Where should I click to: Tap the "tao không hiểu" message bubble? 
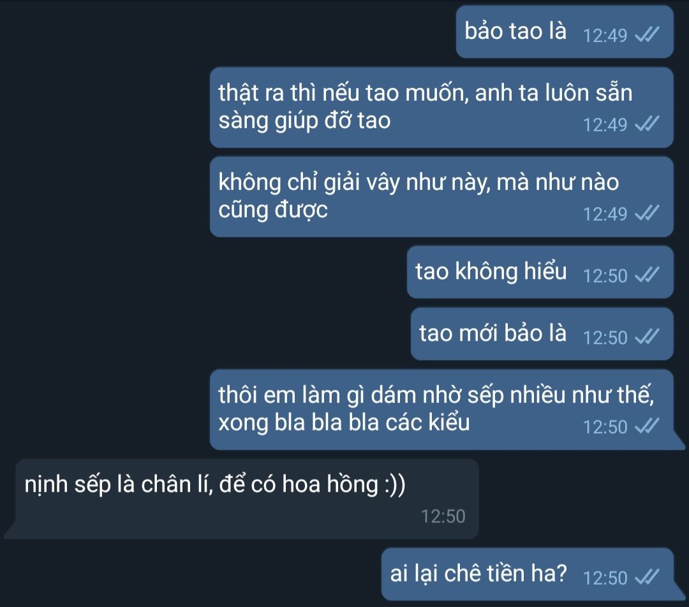pyautogui.click(x=540, y=272)
